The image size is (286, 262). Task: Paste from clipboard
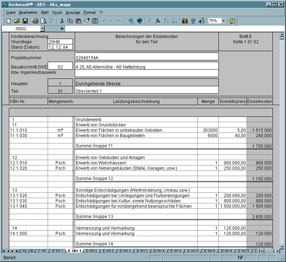[x=78, y=21]
